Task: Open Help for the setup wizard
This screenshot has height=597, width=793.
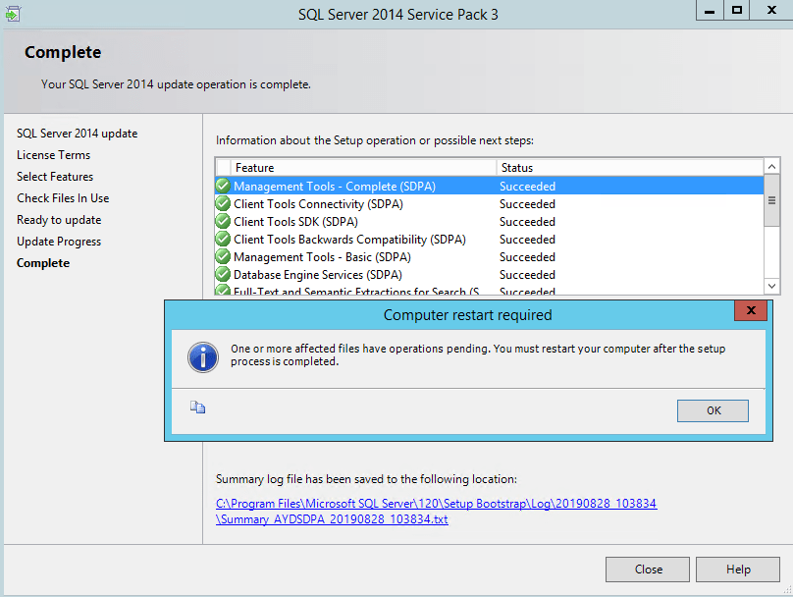Action: [x=737, y=570]
